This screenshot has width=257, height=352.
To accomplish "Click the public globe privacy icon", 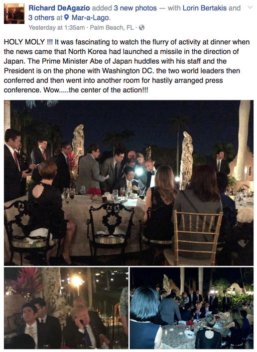I will coord(141,28).
